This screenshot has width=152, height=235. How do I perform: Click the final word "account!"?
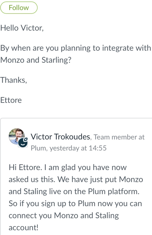24,227
